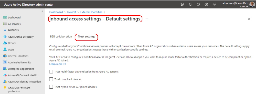256x94 pixels.
Task: Open the feedback icon in header
Action: tap(214, 5)
